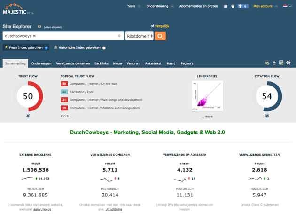Switch to the Pagina's tab

point(187,63)
